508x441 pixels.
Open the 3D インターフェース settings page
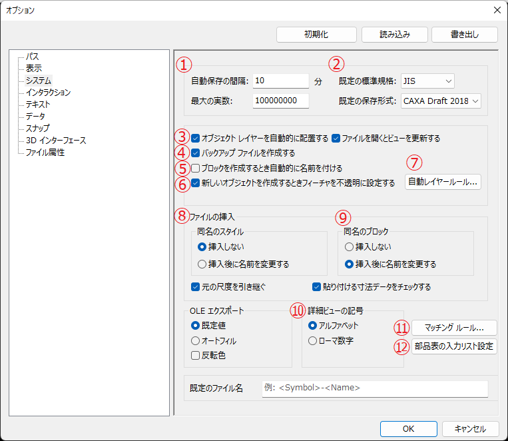coord(56,141)
